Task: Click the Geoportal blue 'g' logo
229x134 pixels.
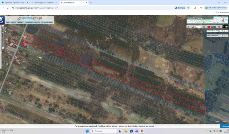Action: tap(2, 20)
